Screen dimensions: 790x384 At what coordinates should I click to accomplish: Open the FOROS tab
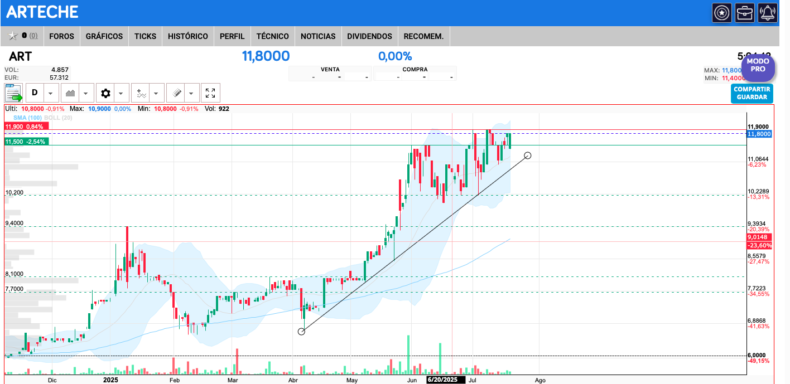61,36
